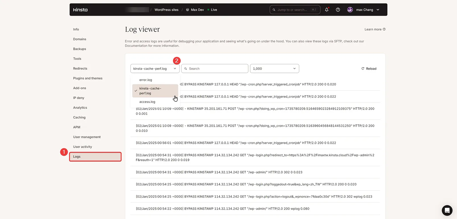This screenshot has height=219, width=457.
Task: Open the kinsta-cache-perf.log file dropdown
Action: coord(155,69)
